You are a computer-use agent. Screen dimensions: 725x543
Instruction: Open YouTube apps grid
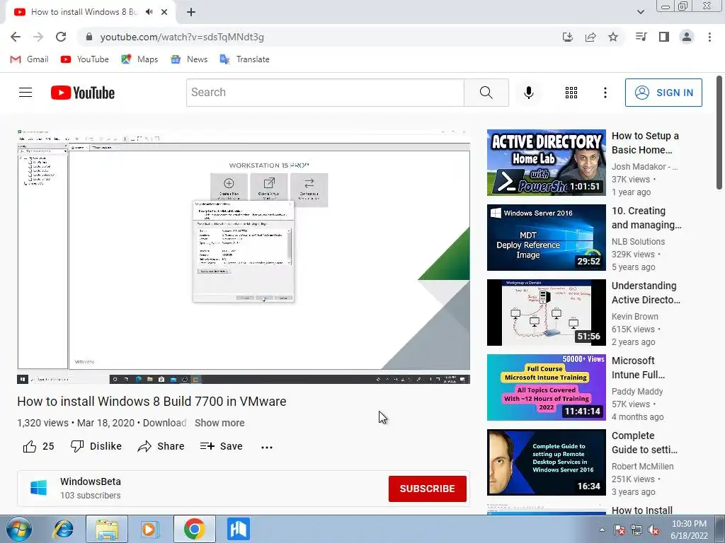[571, 93]
